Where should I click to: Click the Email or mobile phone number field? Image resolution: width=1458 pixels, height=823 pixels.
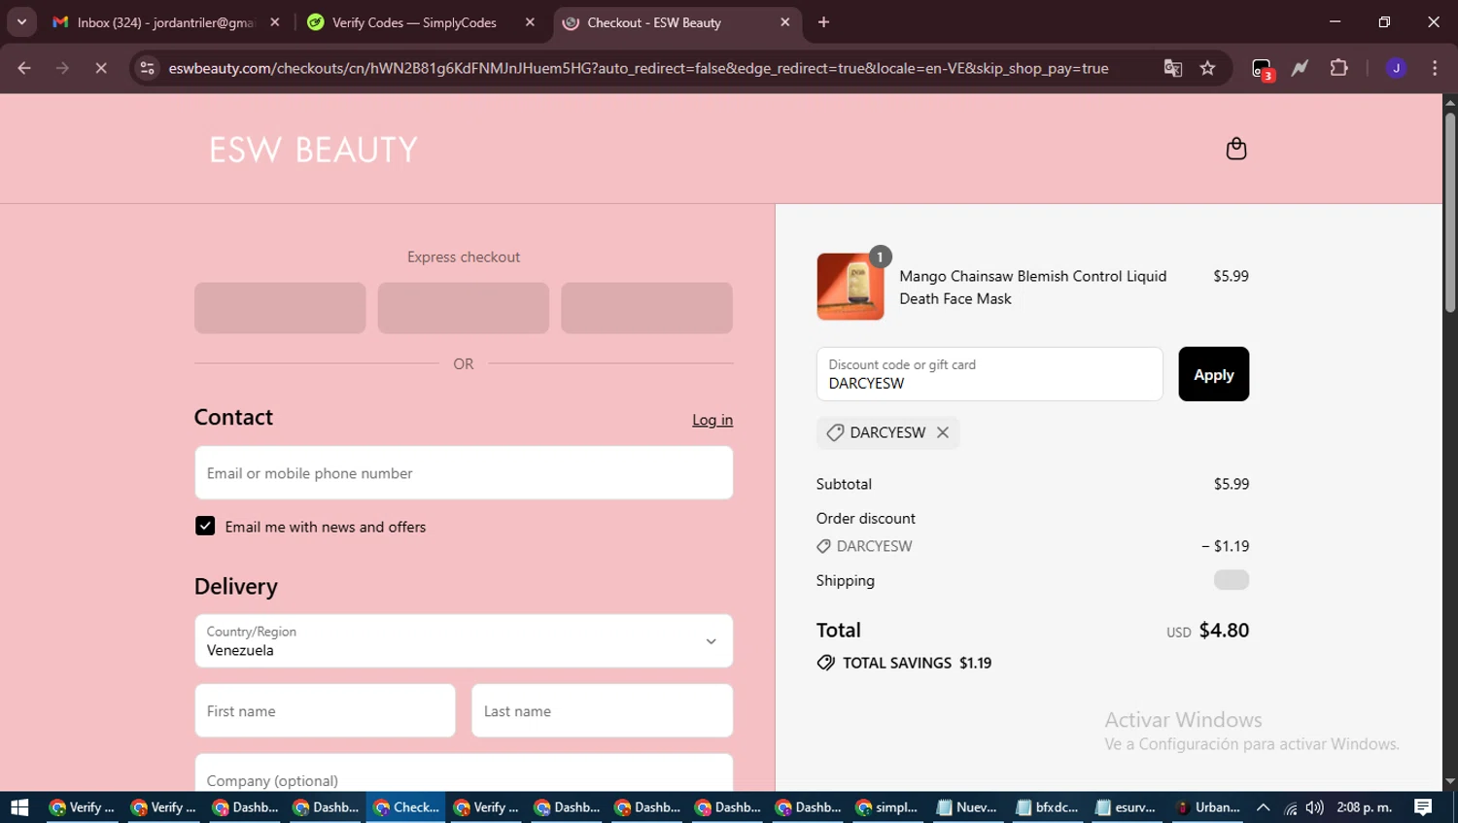(464, 473)
